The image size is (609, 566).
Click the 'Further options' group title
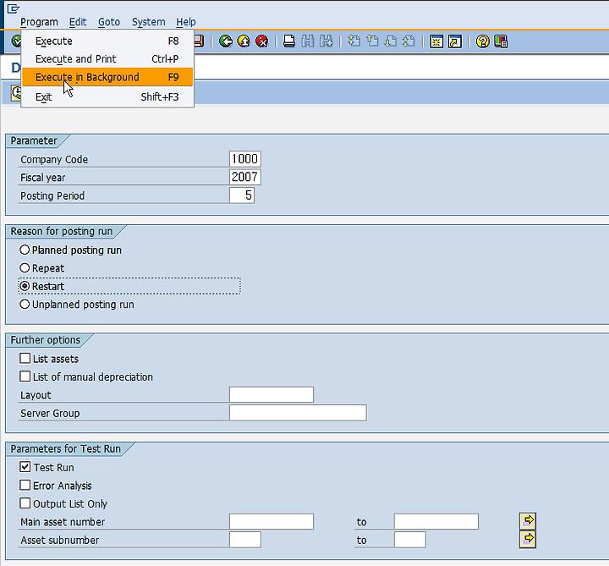[x=45, y=340]
